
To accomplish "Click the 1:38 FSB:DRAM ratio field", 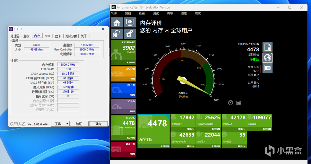I will [68, 69].
